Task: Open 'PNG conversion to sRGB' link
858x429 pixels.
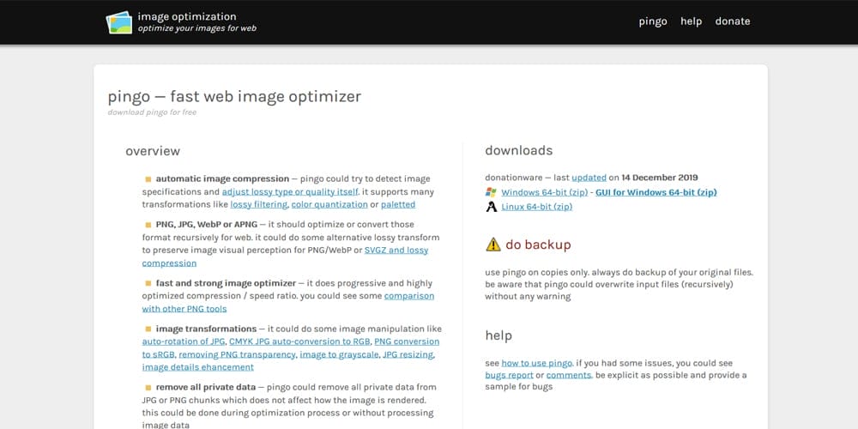Action: pyautogui.click(x=407, y=341)
